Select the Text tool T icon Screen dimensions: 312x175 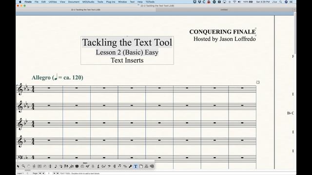(136, 166)
